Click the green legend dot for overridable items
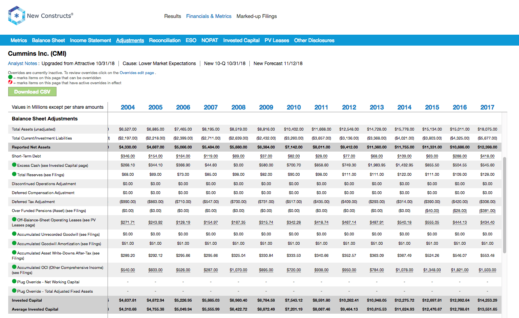This screenshot has width=519, height=318. (10, 78)
